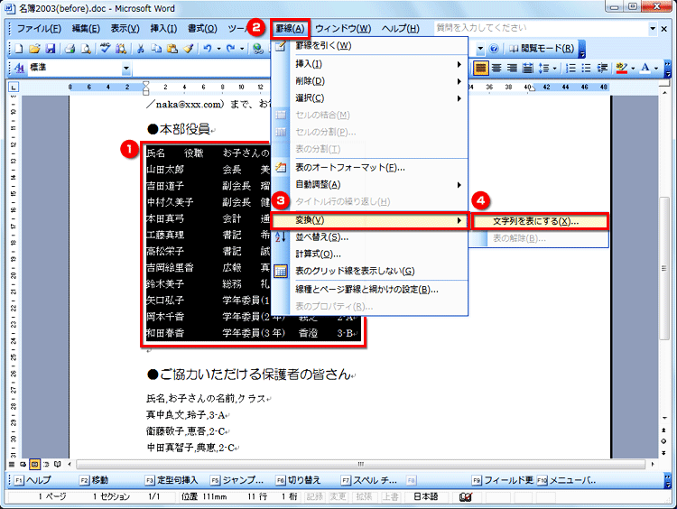Toggle the 上書 overwrite mode indicator
Viewport: 677px width, 509px height.
click(x=390, y=497)
